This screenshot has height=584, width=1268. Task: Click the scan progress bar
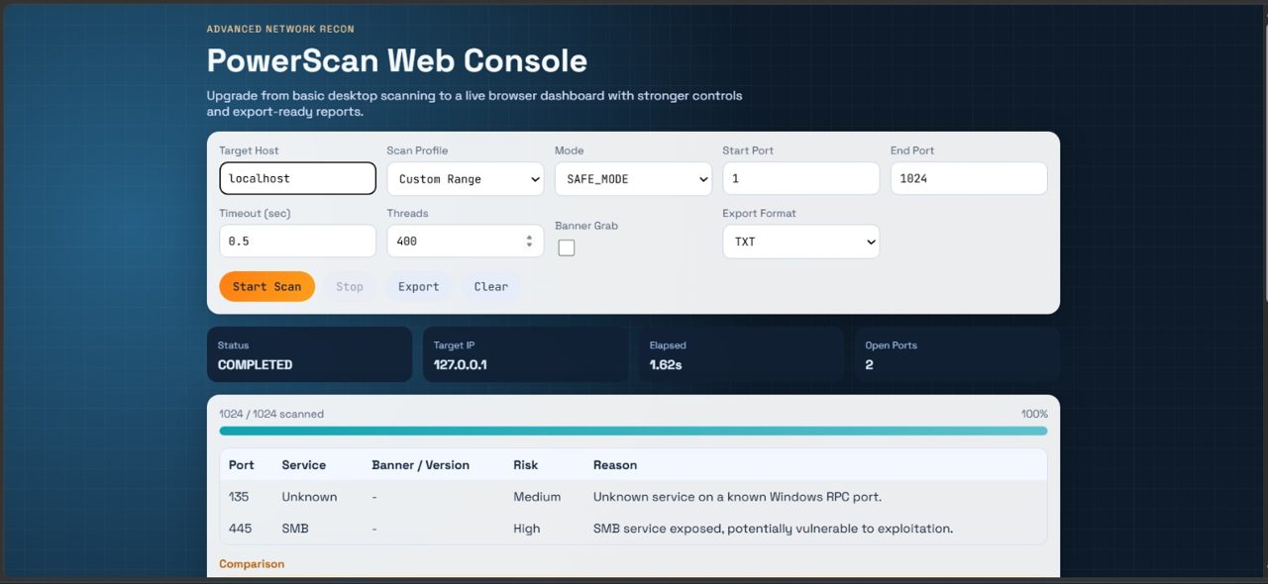pos(633,431)
